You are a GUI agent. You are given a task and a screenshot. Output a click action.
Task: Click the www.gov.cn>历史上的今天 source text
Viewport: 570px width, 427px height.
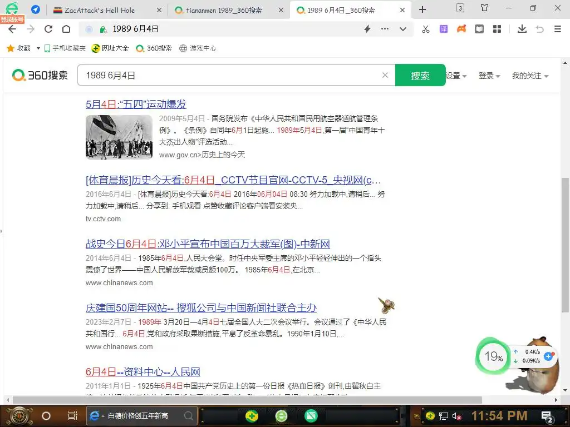coord(202,155)
